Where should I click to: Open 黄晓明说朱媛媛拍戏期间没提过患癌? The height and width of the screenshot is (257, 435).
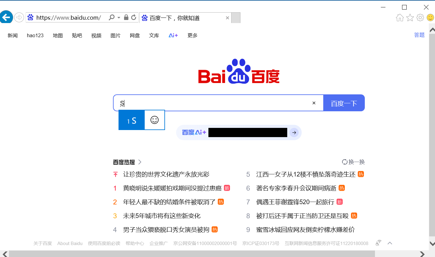172,188
